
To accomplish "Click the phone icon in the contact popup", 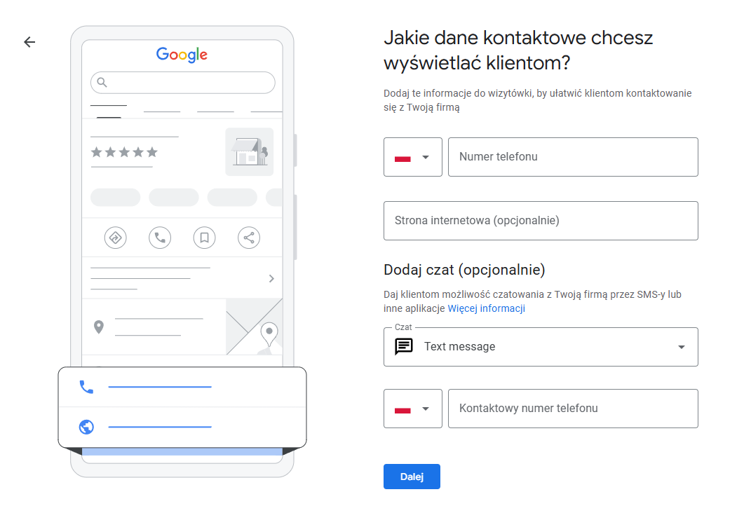I will (86, 385).
